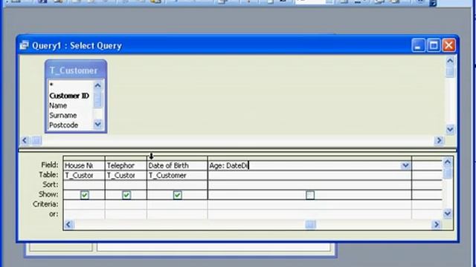
Task: Click the Criteria cell under Date of Birth
Action: (x=177, y=205)
